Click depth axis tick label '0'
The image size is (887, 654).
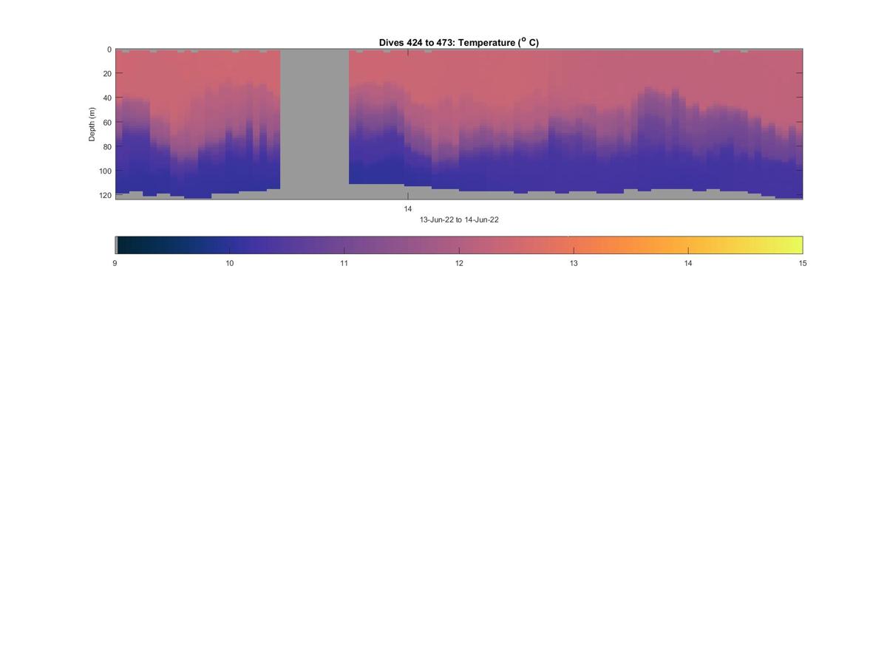(109, 50)
